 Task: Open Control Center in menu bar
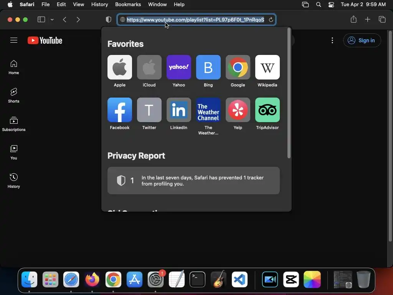click(331, 5)
